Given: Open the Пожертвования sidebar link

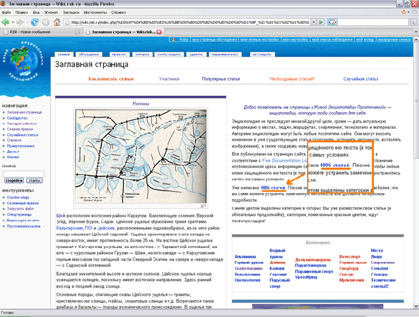Looking at the screenshot, I should 21,146.
